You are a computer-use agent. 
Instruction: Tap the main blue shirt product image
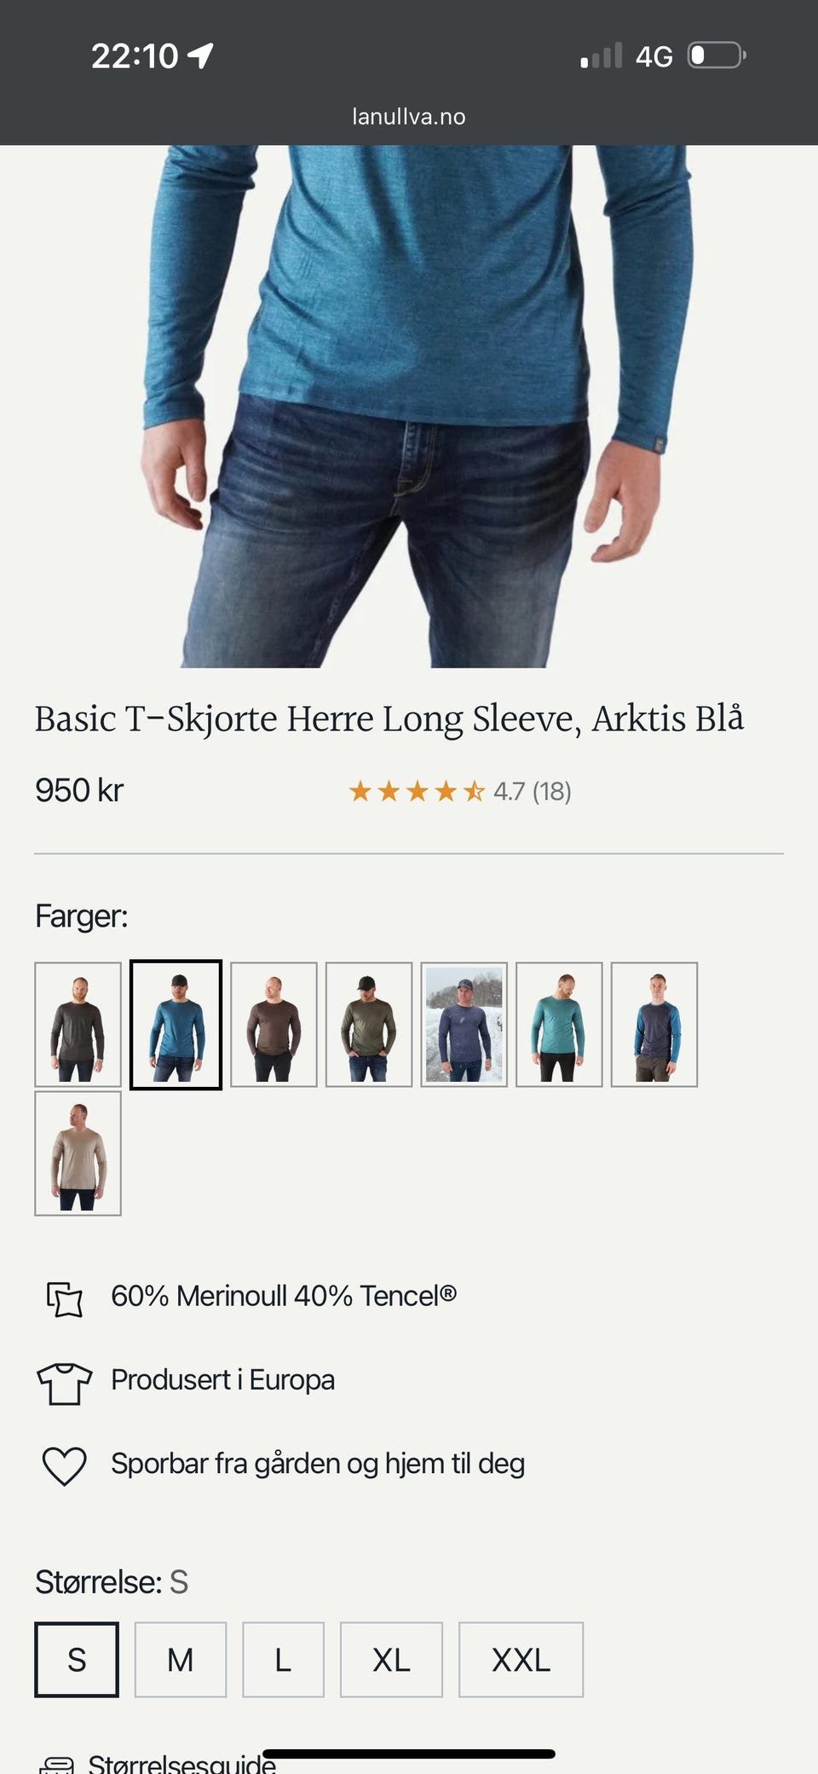click(409, 406)
